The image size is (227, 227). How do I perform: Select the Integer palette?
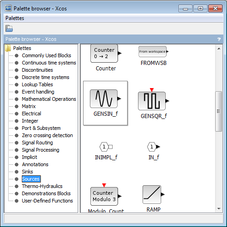[x=30, y=121]
